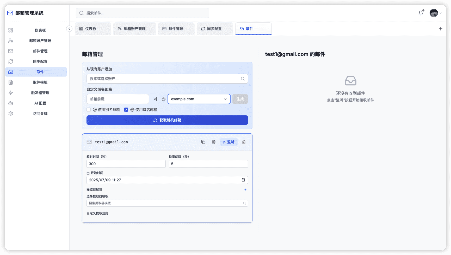Switch to the 邮件管理 tab

click(x=176, y=29)
